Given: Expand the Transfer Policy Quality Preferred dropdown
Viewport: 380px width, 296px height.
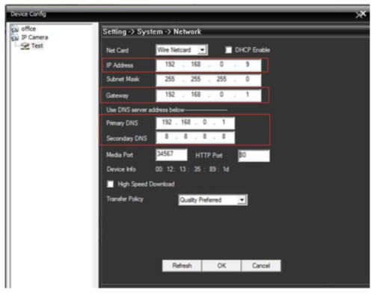Looking at the screenshot, I should (213, 200).
